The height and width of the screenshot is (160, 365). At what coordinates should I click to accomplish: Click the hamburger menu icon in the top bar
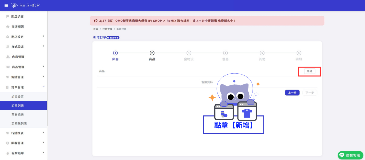(6, 5)
